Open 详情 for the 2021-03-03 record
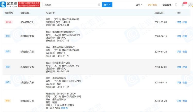 179,22
